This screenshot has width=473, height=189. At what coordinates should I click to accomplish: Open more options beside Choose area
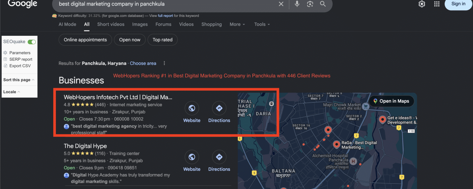point(164,63)
